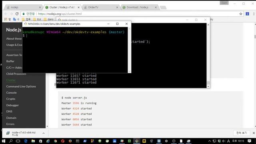Switch to the Cluster | Node.js v7.4.0 tab
The image size is (256, 144).
click(x=62, y=7)
